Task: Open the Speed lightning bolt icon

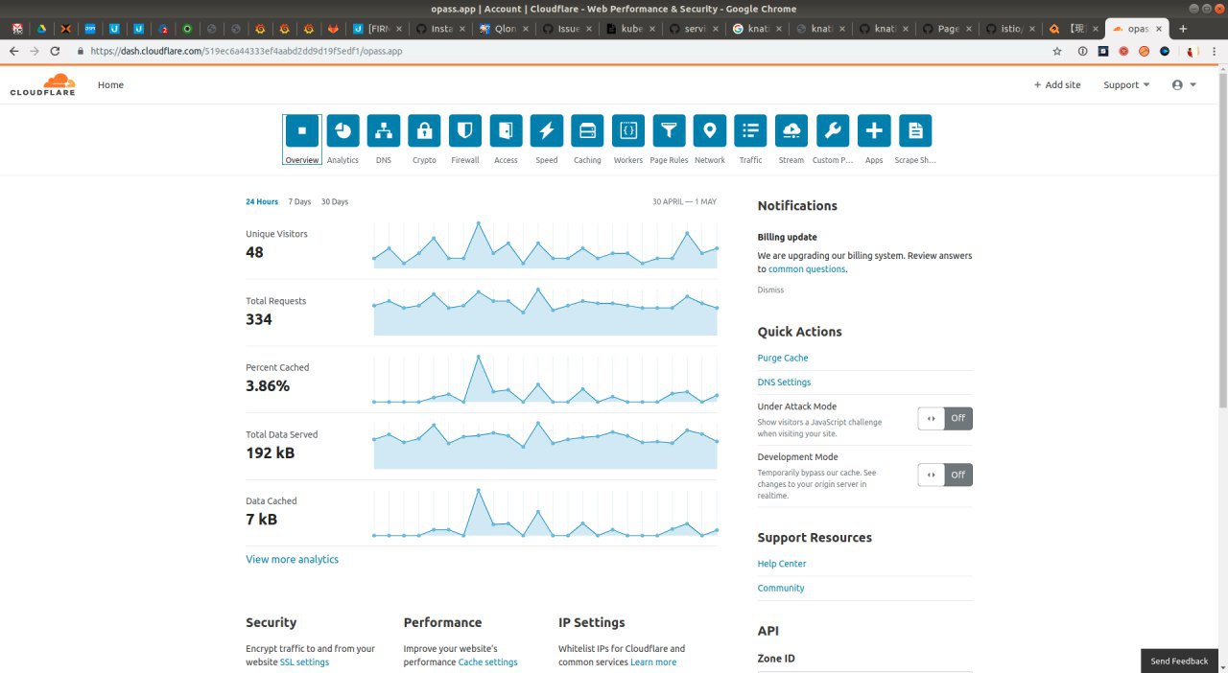Action: 547,130
